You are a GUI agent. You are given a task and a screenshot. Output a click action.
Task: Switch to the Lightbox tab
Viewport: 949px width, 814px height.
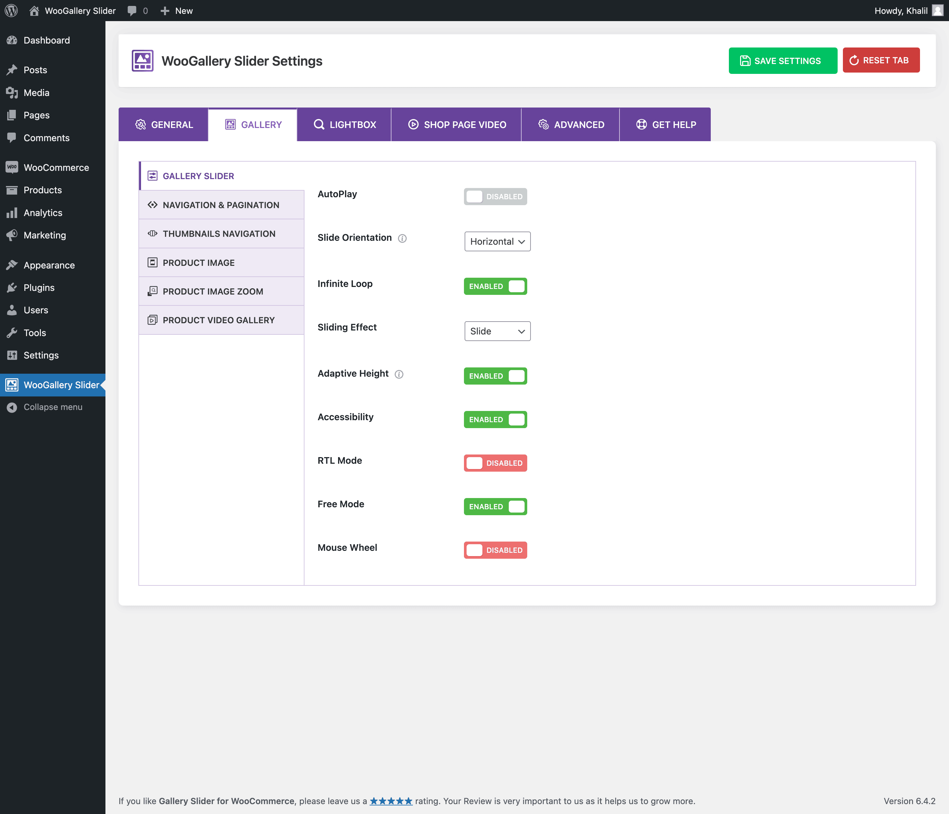pyautogui.click(x=344, y=125)
